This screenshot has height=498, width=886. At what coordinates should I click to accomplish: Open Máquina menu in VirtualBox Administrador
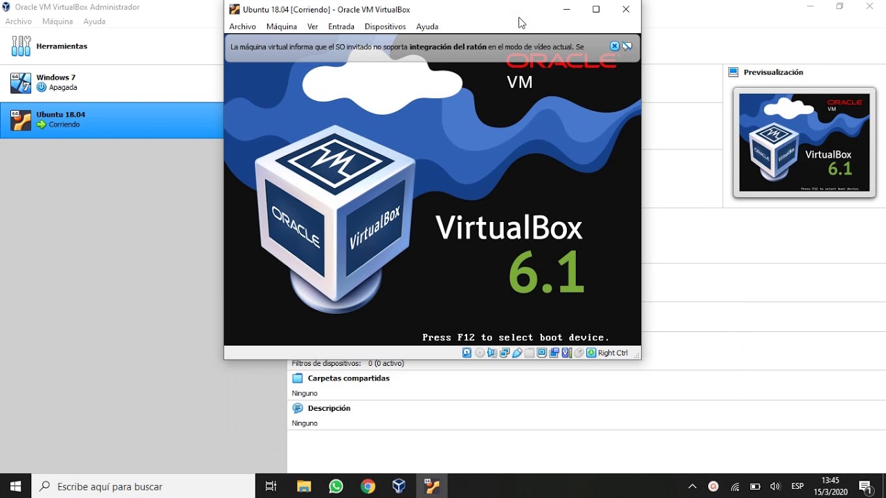(57, 21)
